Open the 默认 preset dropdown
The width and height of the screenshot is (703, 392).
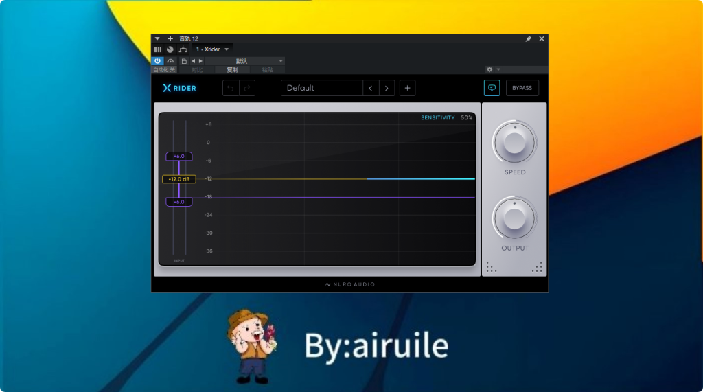(245, 61)
